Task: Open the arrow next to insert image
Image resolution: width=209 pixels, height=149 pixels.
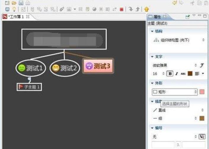Action: coord(75,9)
